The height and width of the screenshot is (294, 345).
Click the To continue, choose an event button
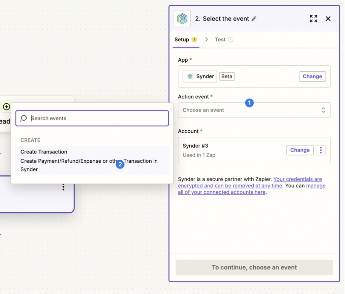pyautogui.click(x=254, y=267)
